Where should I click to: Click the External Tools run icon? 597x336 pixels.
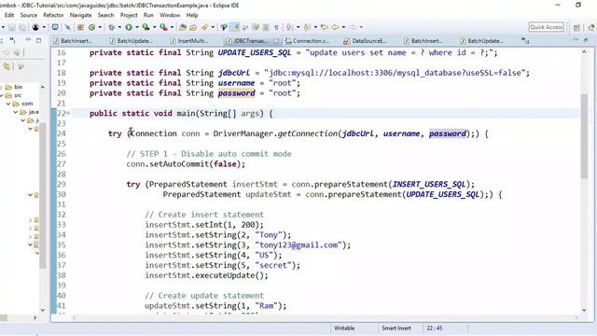[164, 27]
